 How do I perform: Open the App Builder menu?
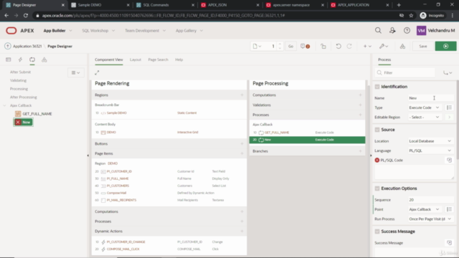(x=57, y=30)
